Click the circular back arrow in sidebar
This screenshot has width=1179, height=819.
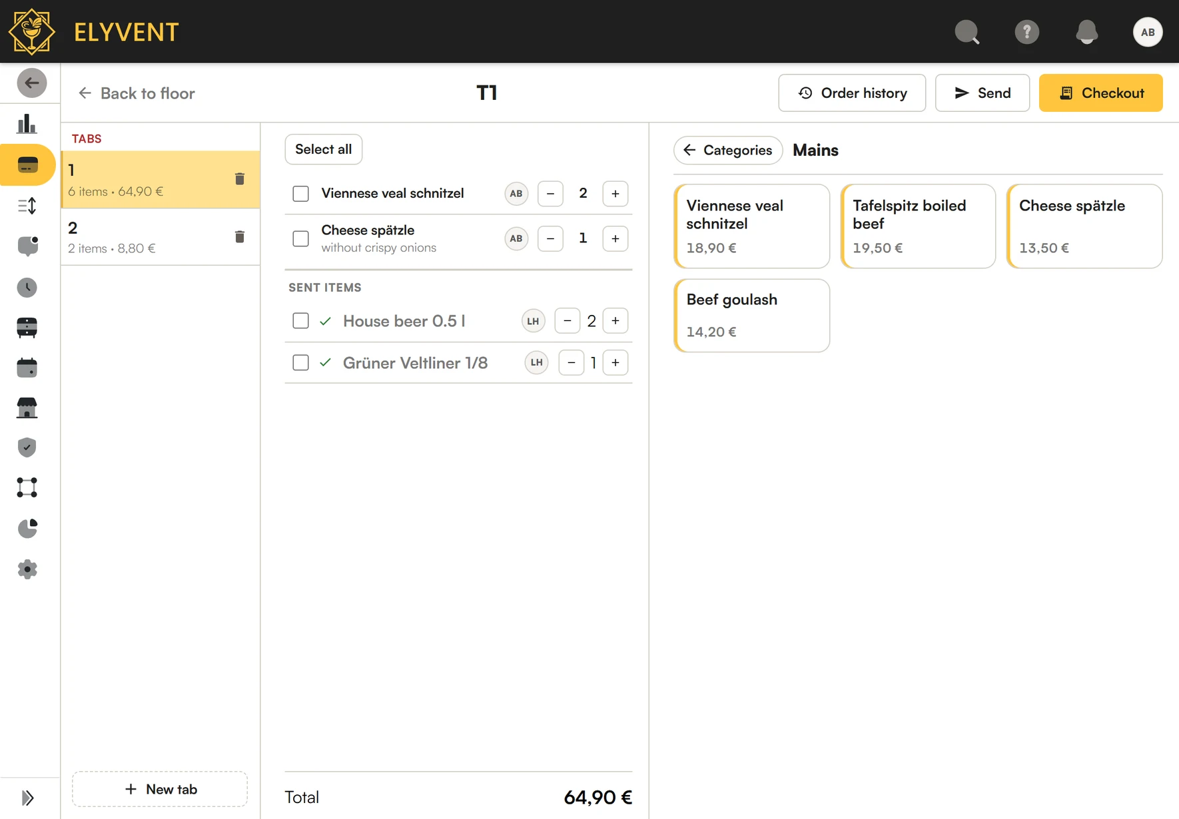(31, 83)
